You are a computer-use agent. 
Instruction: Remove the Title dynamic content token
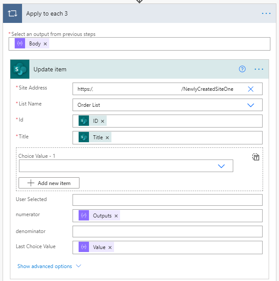[107, 137]
